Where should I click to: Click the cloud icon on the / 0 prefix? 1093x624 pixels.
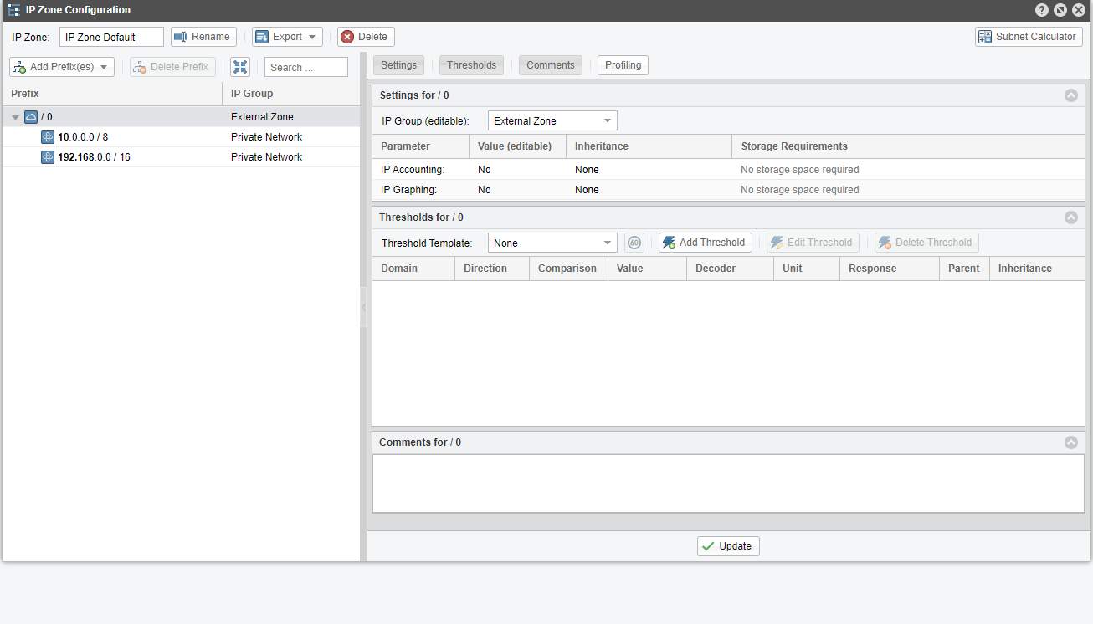pyautogui.click(x=32, y=116)
